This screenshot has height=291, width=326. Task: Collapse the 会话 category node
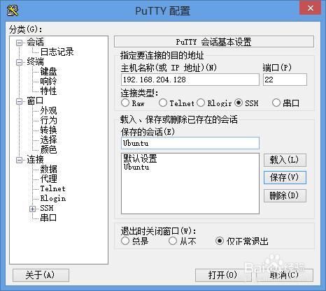(x=19, y=43)
